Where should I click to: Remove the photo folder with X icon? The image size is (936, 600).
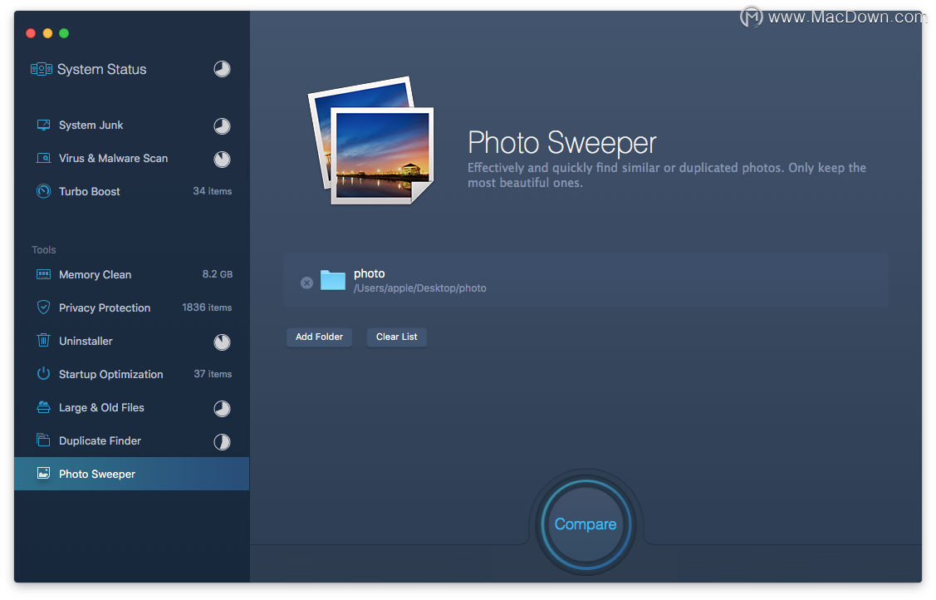[x=306, y=283]
